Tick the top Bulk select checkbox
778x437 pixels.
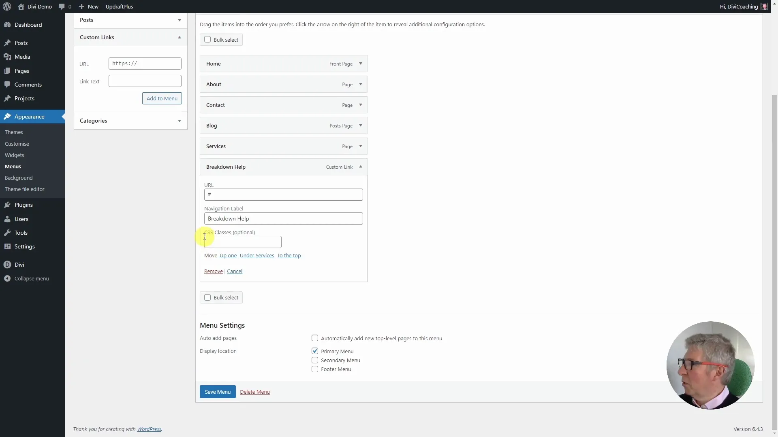click(x=207, y=40)
